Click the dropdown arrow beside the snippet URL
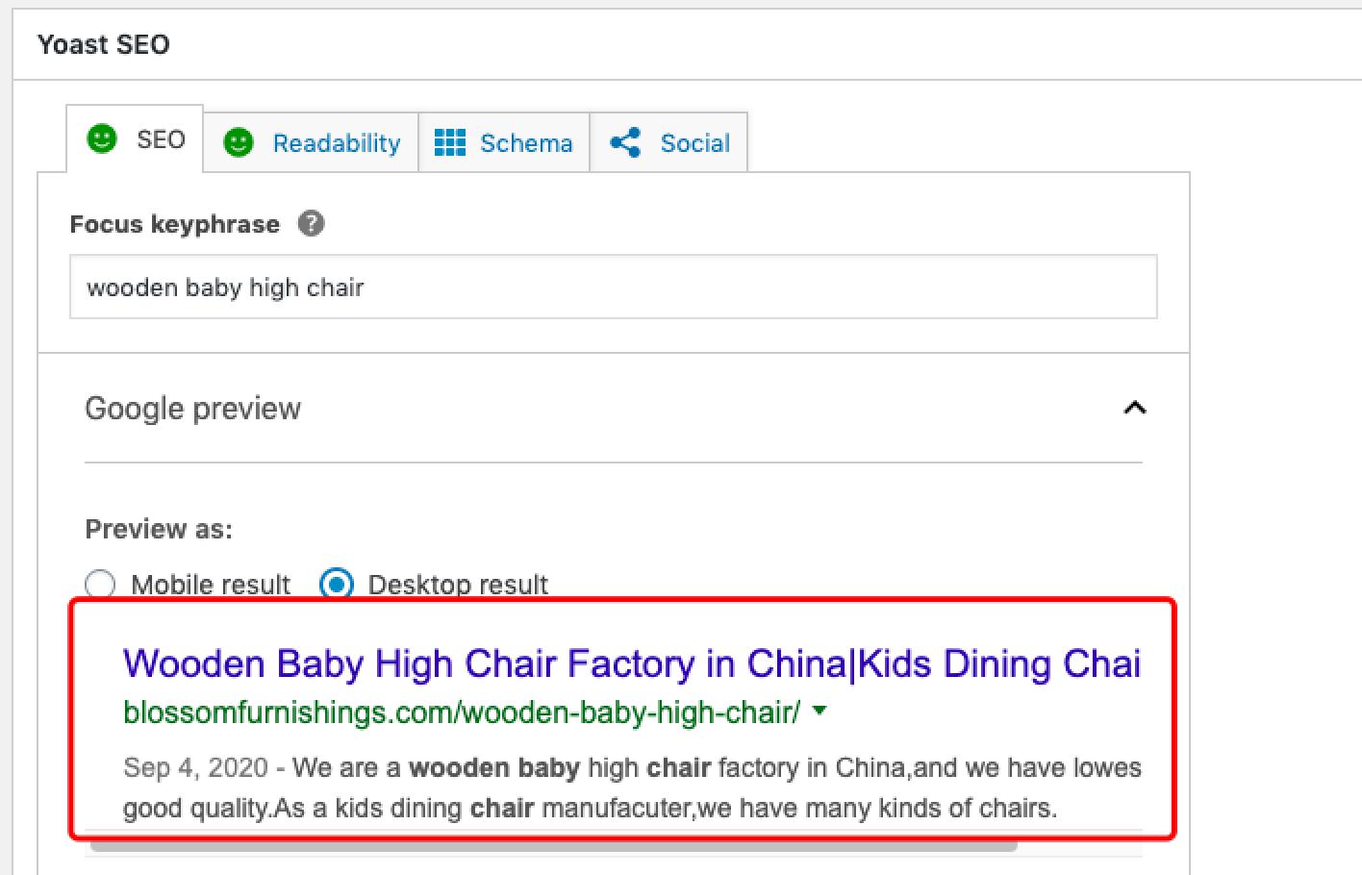Screen dimensions: 1362x875 [x=820, y=712]
